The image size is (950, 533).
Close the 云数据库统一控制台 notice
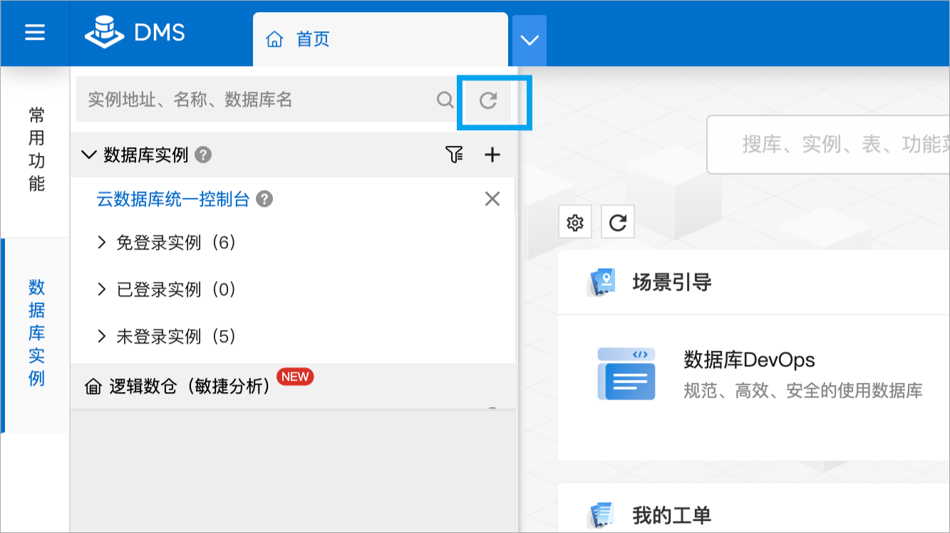tap(492, 199)
